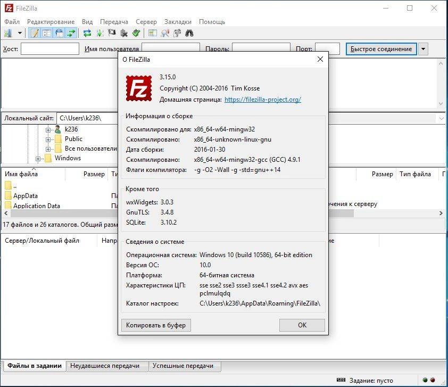Click the red activity LED in status bar
448x387 pixels.
433,380
